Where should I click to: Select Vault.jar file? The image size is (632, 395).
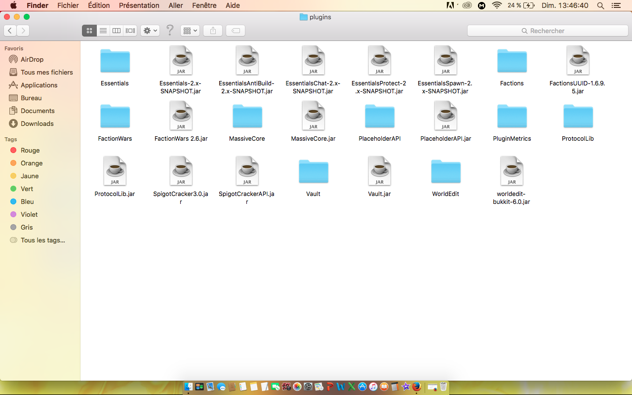click(x=379, y=171)
